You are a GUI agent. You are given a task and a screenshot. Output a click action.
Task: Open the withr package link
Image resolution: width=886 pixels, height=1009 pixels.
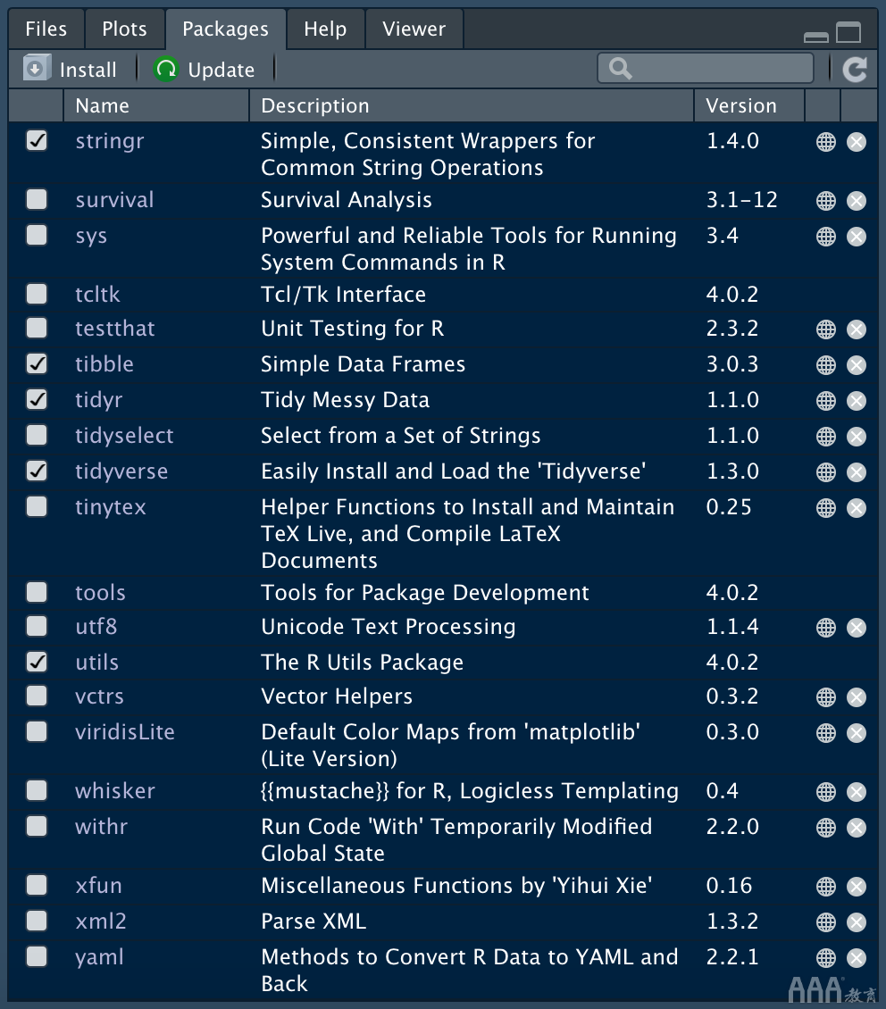(102, 826)
